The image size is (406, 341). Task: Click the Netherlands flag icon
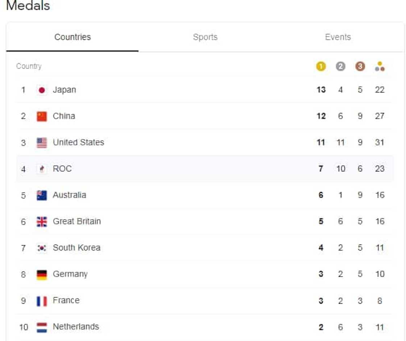(42, 327)
